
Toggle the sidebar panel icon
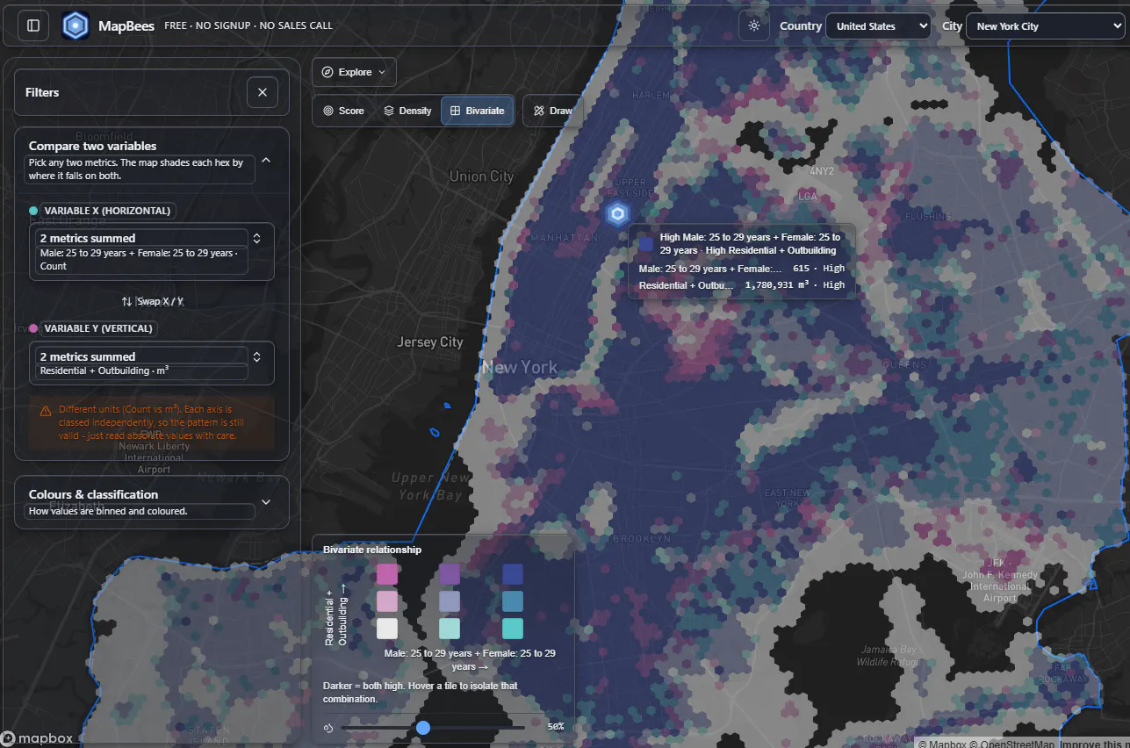(x=33, y=25)
